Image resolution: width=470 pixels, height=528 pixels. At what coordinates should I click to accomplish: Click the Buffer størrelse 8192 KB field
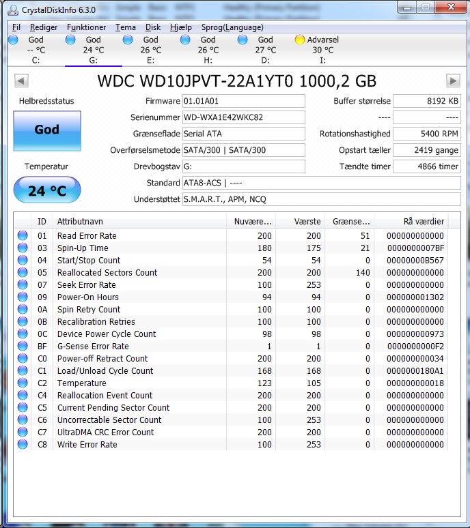tap(427, 101)
